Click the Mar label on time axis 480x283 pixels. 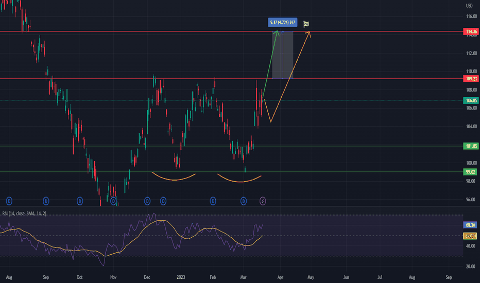point(244,277)
